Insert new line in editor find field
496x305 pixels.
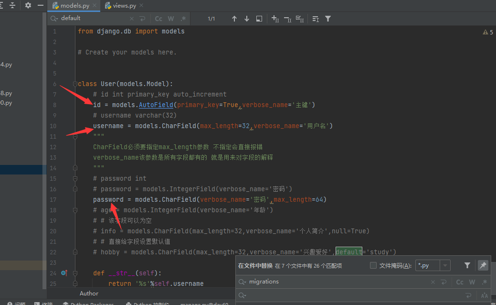[x=143, y=19]
